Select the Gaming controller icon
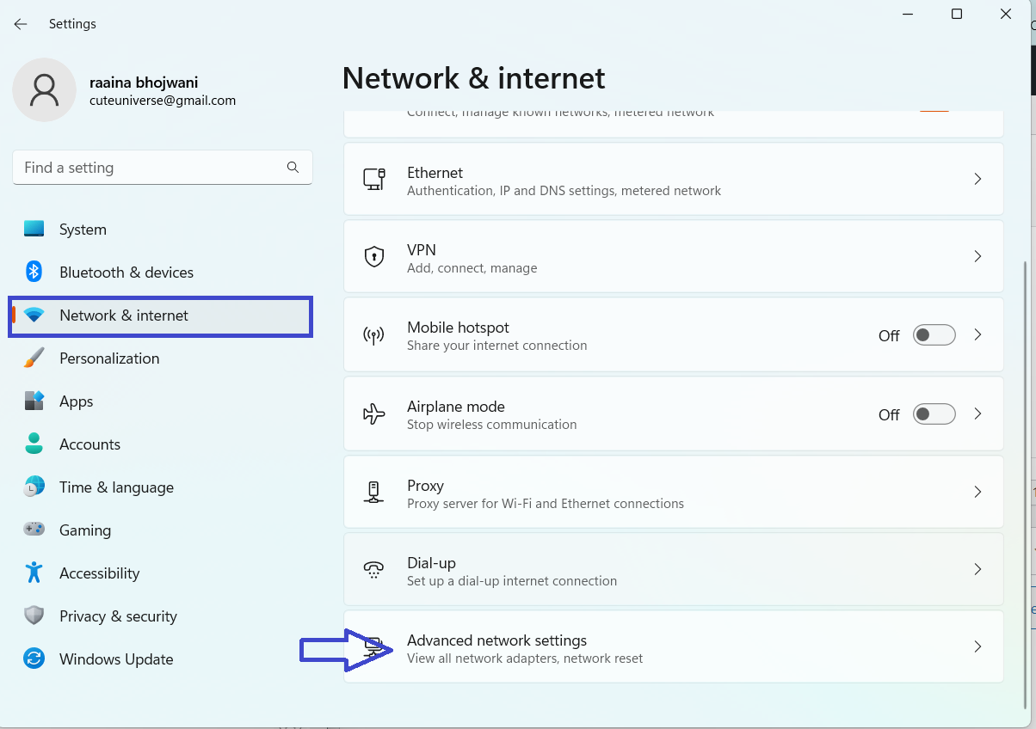 [34, 530]
